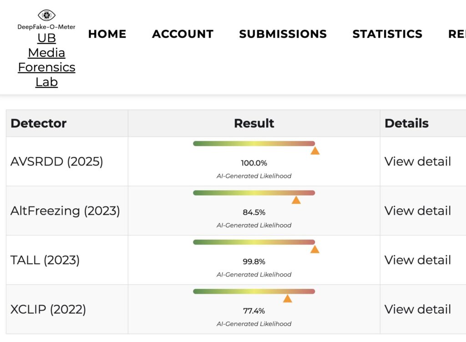Click the Detector column header
Image resolution: width=466 pixels, height=342 pixels.
coord(39,123)
